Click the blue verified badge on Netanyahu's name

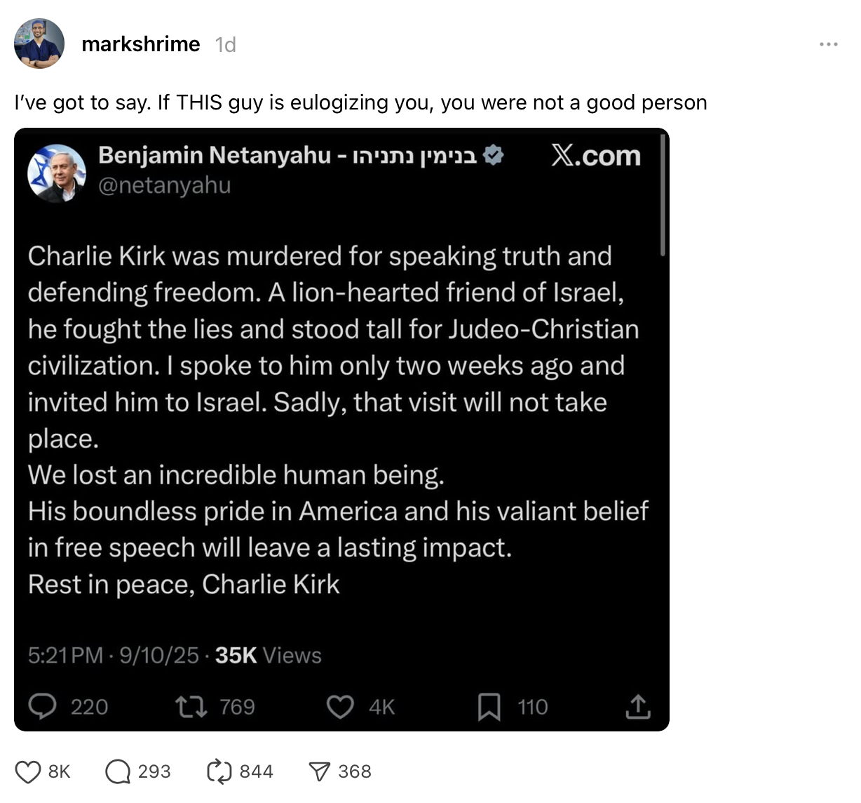point(494,155)
